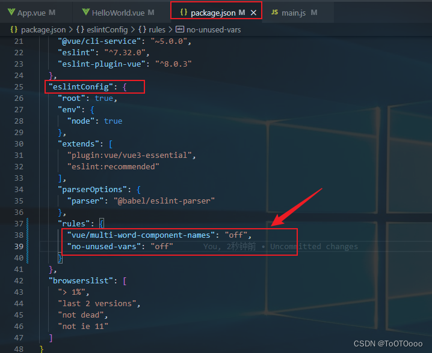Click the string symbol icon before no-unused-vars breadcrumb
This screenshot has width=432, height=353.
tap(180, 29)
